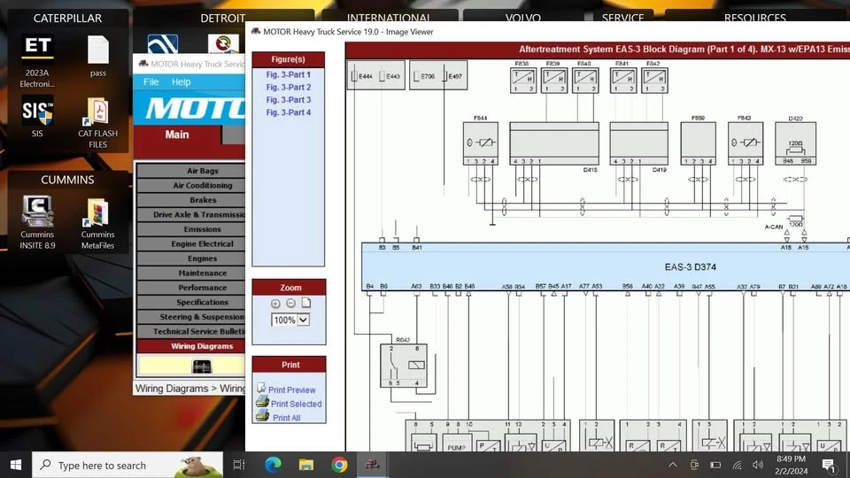Open the Engines category

pyautogui.click(x=191, y=258)
